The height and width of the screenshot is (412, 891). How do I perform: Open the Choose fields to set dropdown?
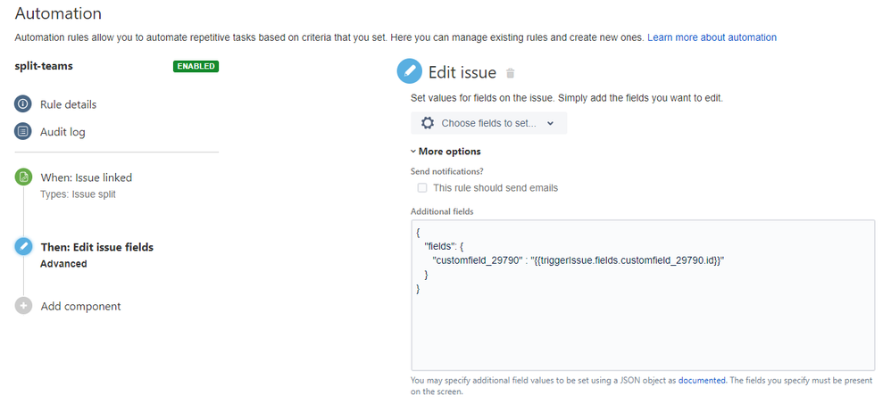click(x=488, y=123)
